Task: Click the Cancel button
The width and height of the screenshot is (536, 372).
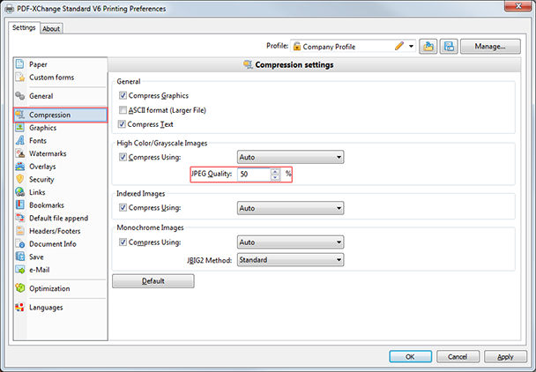Action: (x=458, y=357)
